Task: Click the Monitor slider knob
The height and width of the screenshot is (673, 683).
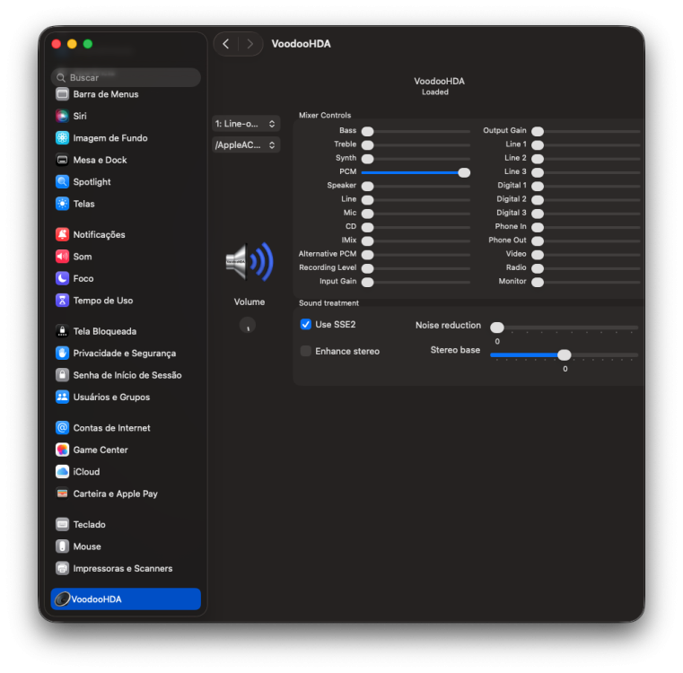Action: [538, 283]
